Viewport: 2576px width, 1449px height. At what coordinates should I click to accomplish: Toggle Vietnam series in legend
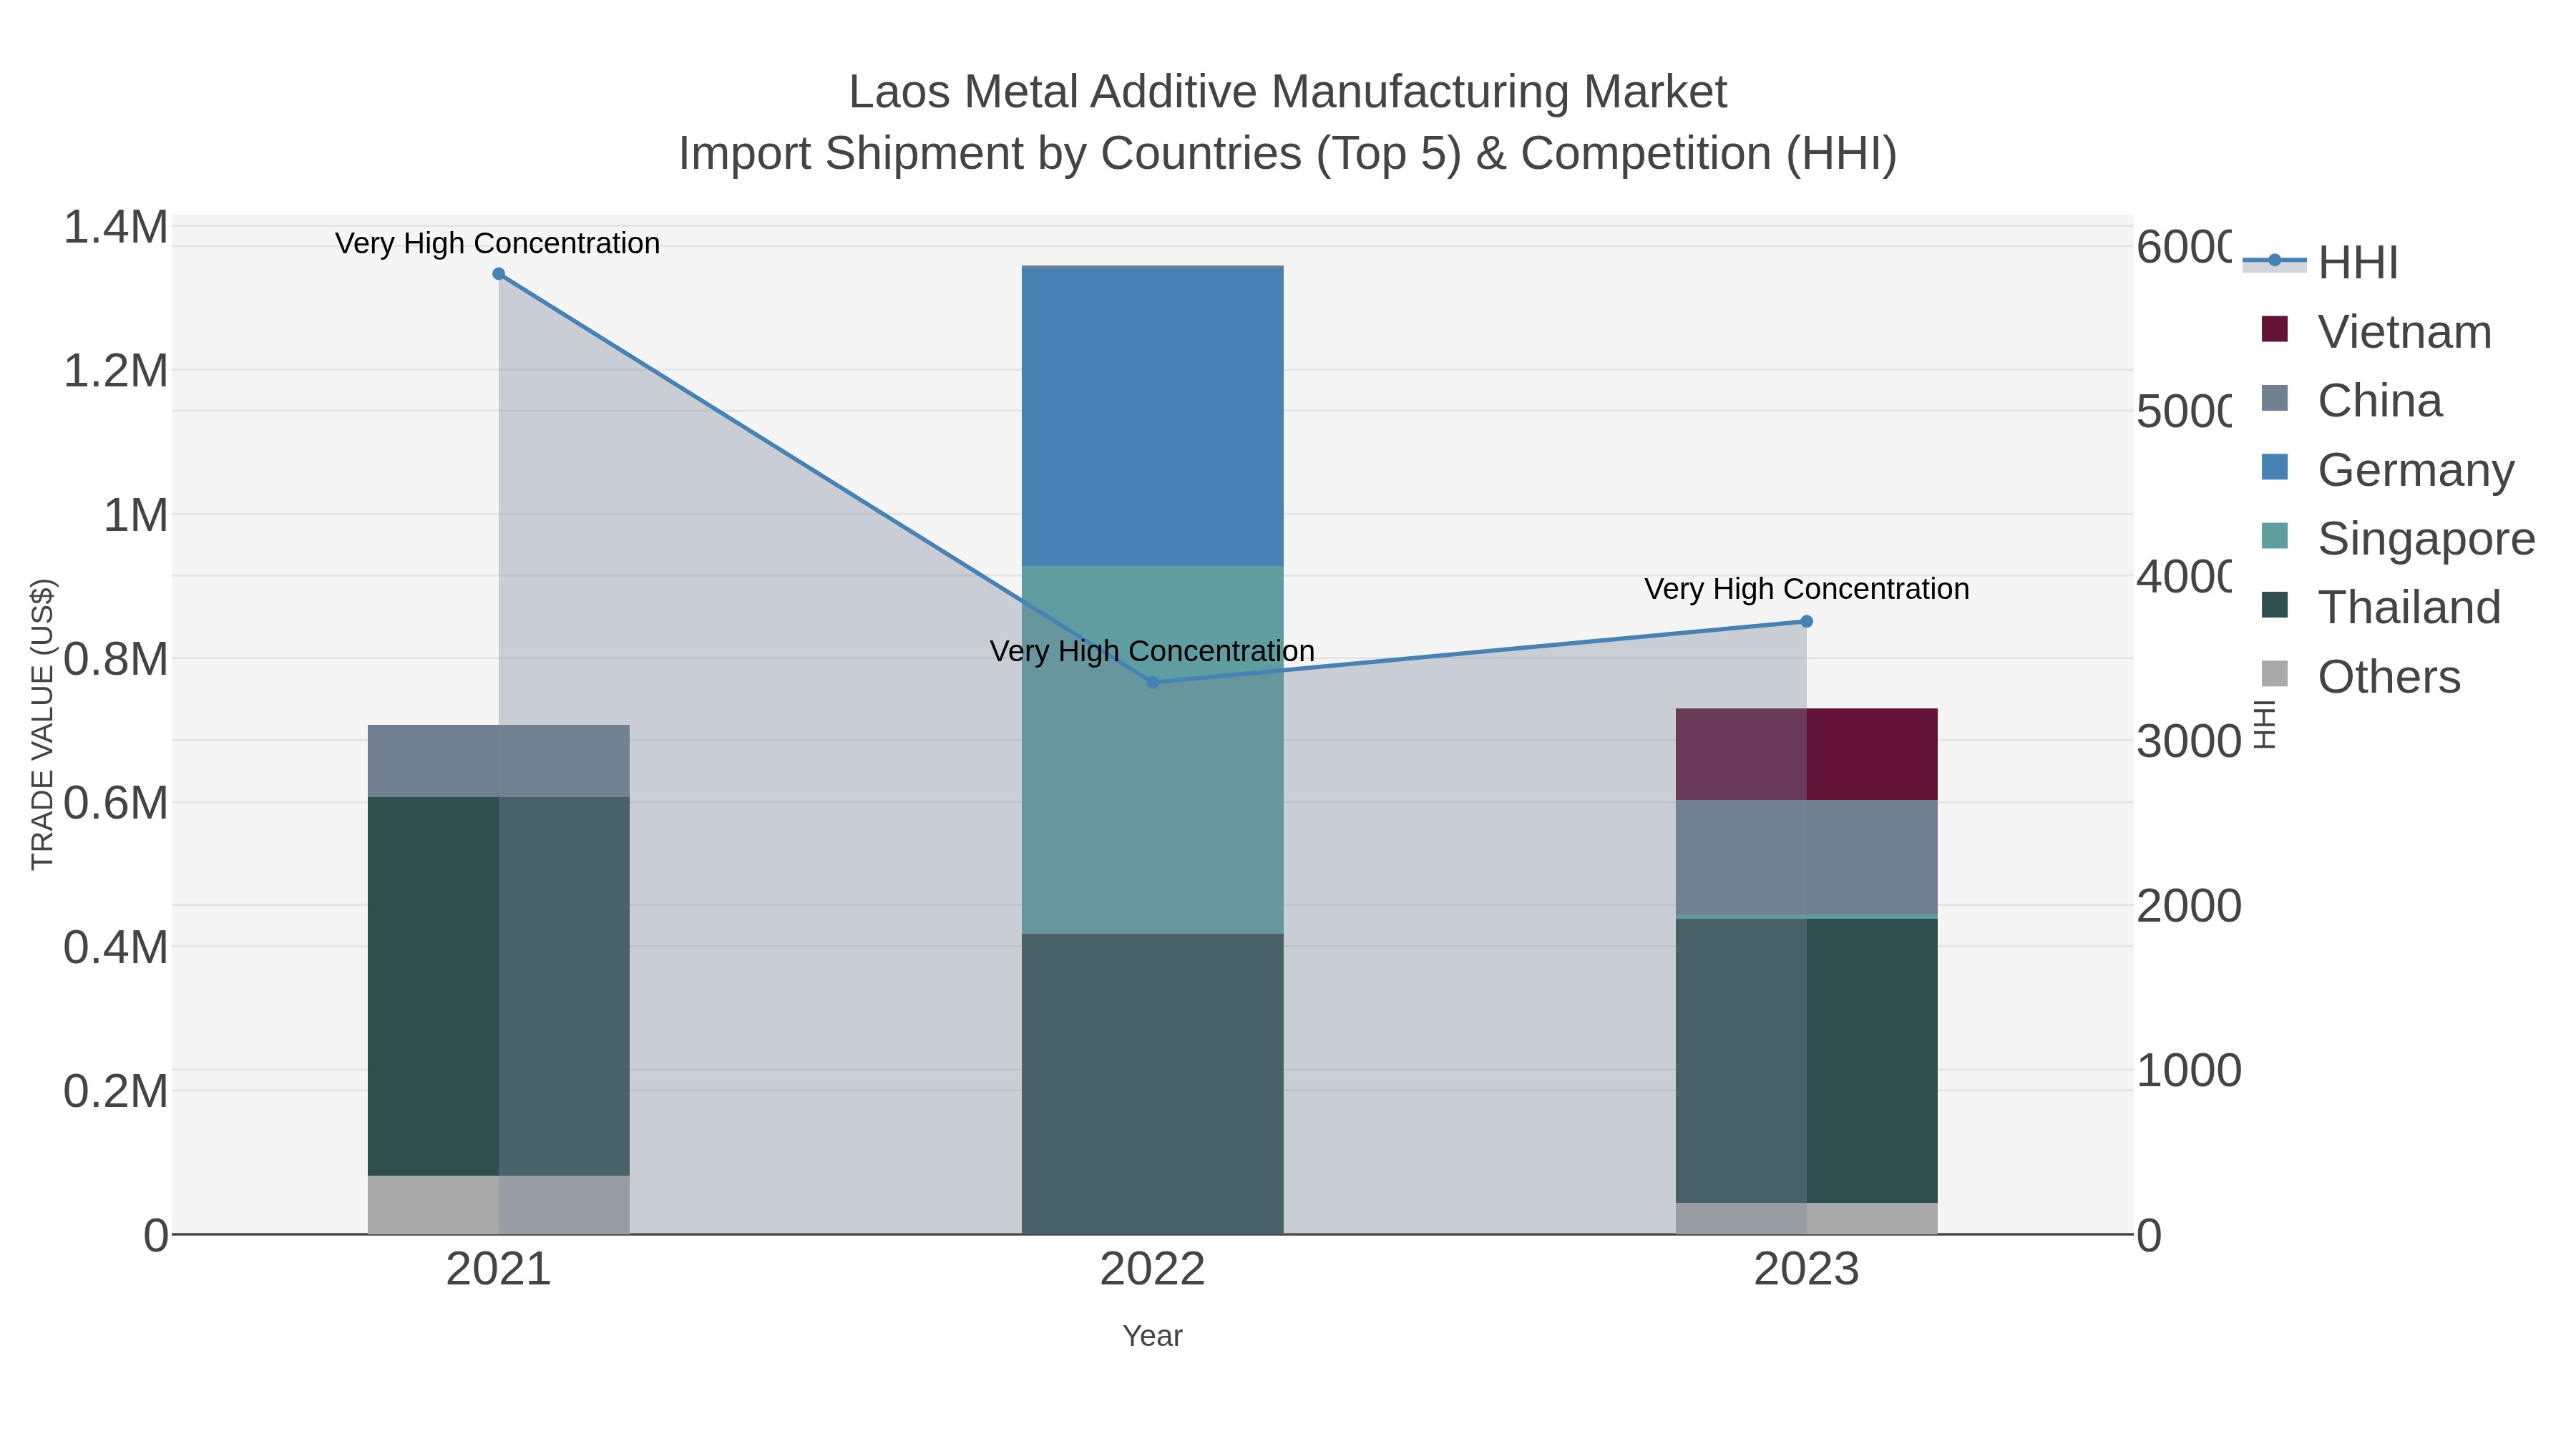click(2377, 331)
